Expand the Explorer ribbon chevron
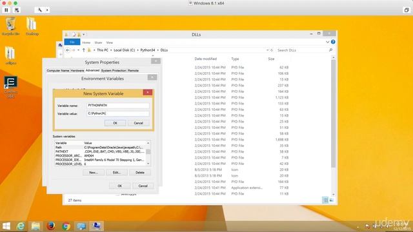 tap(327, 42)
